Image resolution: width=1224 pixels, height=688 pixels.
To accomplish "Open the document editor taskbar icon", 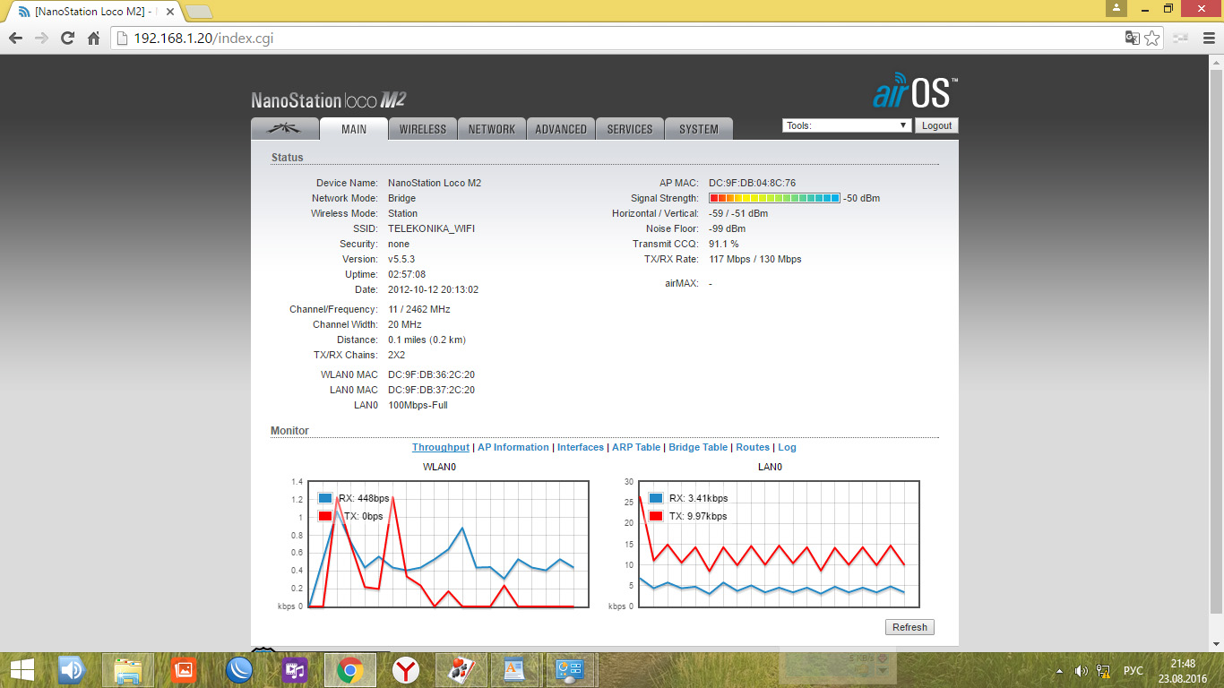I will pos(514,669).
